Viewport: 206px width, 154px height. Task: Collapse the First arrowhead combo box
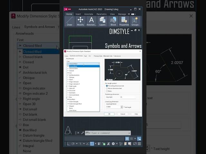pyautogui.click(x=83, y=64)
